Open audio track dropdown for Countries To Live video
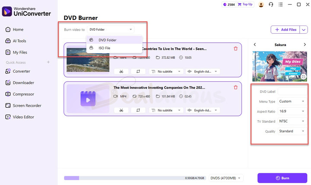This screenshot has height=185, width=311. tap(203, 71)
